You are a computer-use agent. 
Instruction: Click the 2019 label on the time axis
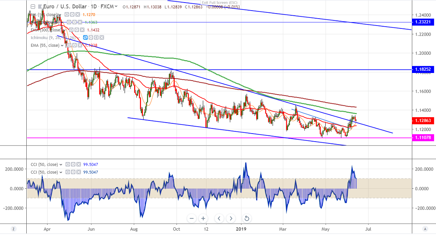(241, 229)
